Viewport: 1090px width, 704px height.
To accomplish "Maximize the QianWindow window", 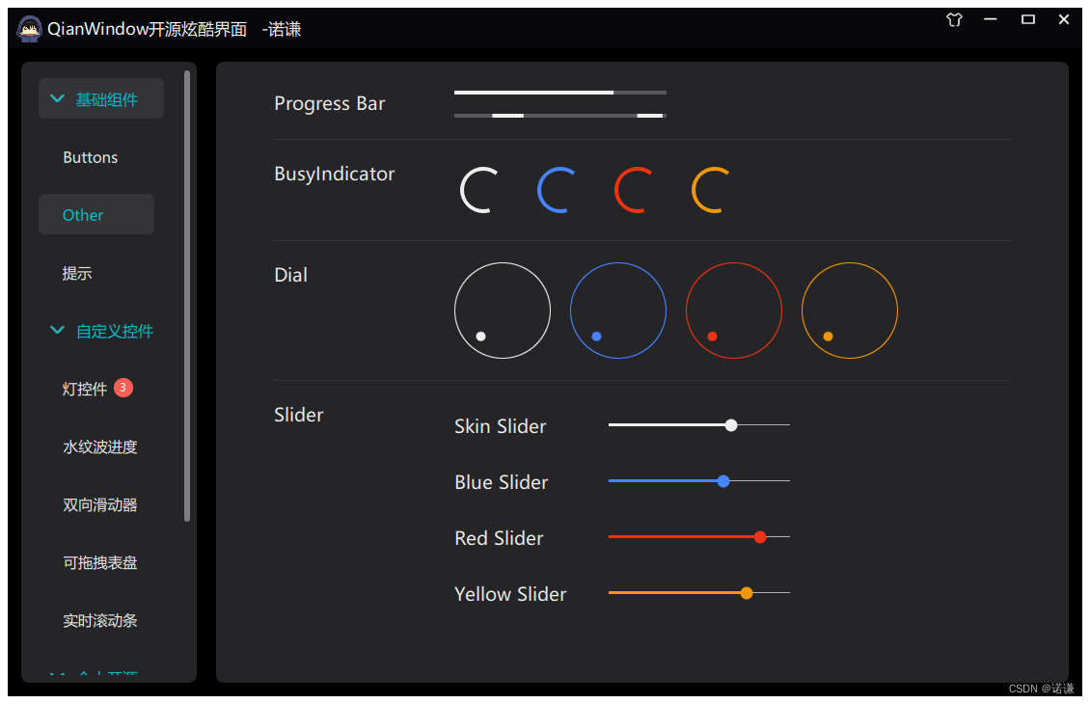I will (x=1027, y=19).
